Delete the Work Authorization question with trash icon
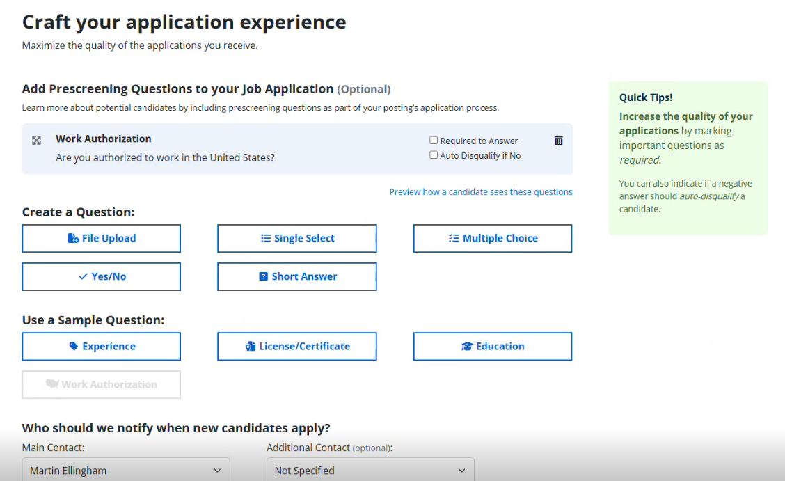This screenshot has width=785, height=481. coord(558,141)
